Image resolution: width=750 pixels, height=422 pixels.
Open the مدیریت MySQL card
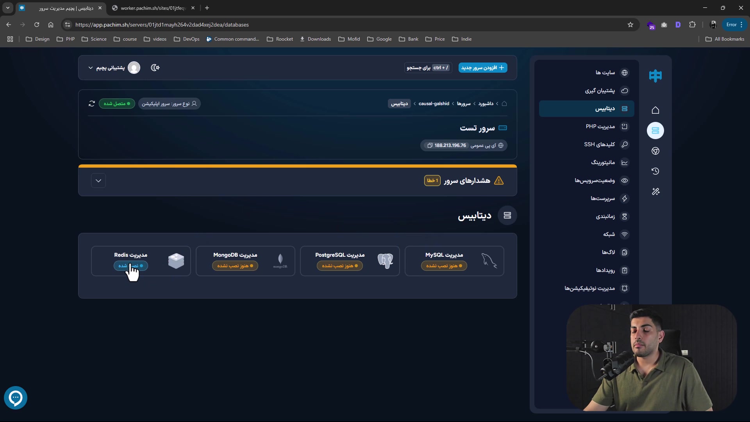pos(454,261)
